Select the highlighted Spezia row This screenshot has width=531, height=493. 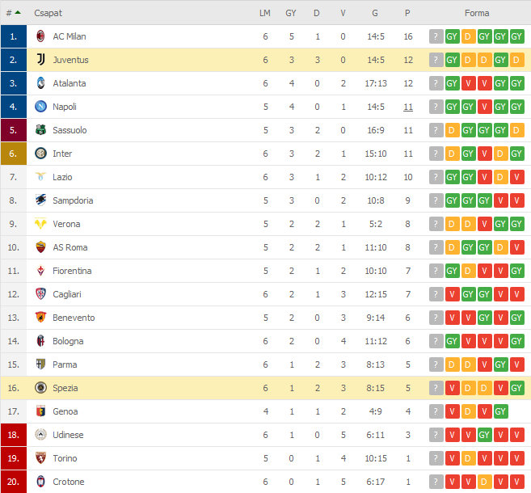(265, 388)
